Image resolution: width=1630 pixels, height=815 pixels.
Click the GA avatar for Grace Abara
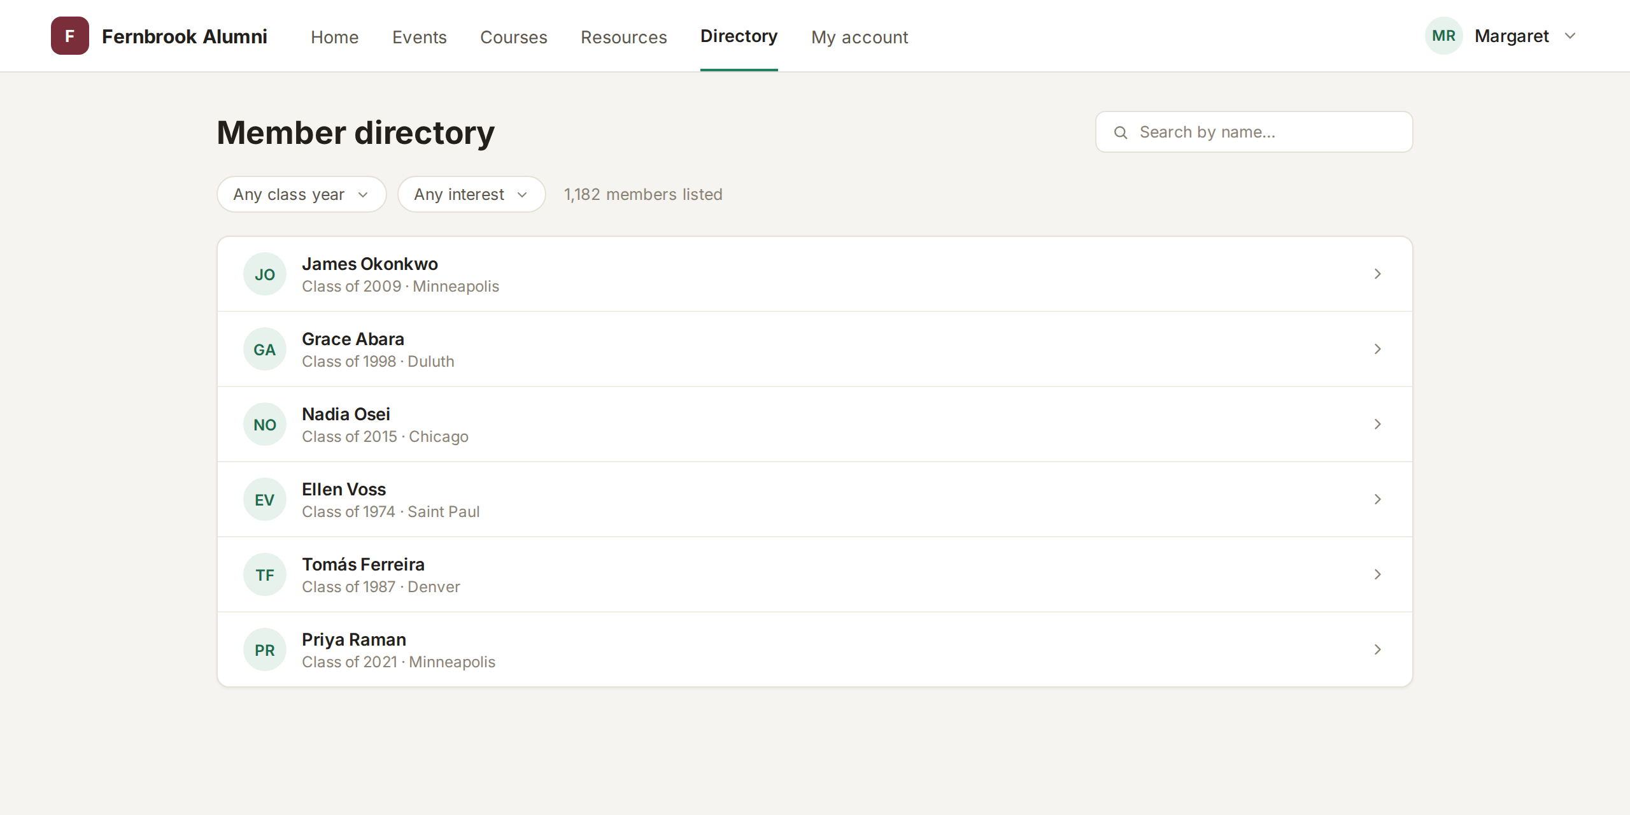pos(265,349)
